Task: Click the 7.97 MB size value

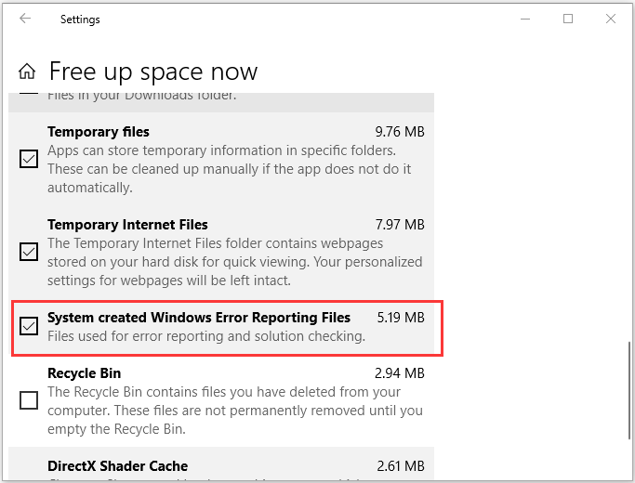Action: (x=400, y=225)
